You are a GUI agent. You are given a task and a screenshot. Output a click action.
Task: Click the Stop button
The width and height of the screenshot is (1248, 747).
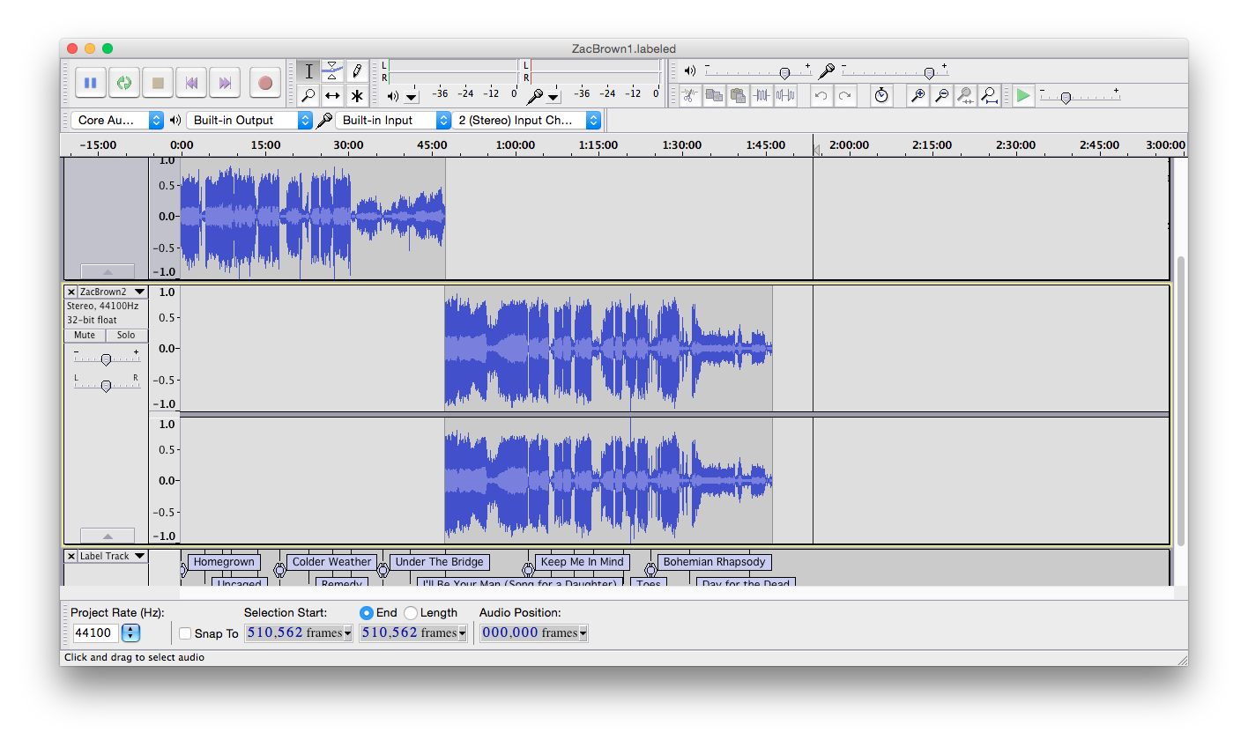tap(158, 83)
